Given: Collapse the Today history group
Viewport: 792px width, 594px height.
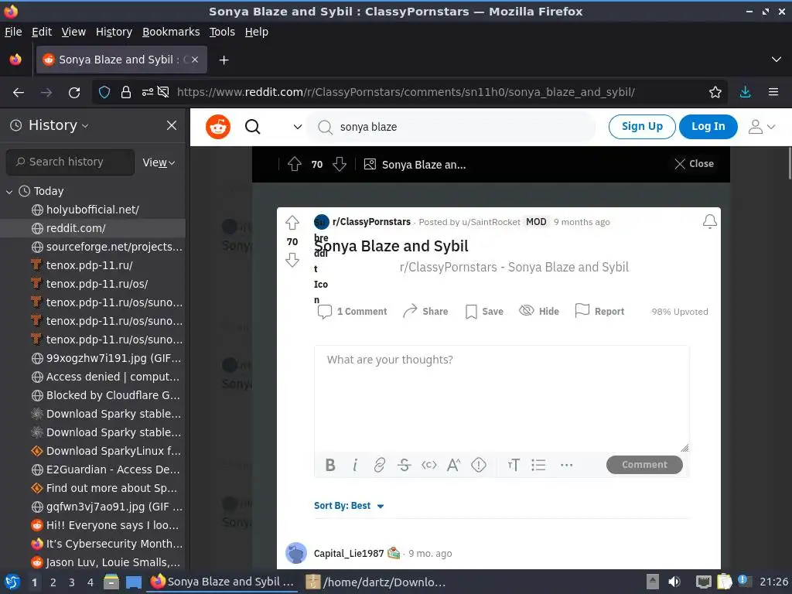Looking at the screenshot, I should pyautogui.click(x=9, y=192).
